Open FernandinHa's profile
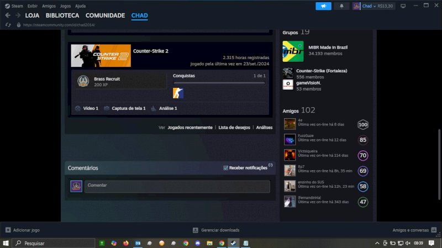The width and height of the screenshot is (442, 248). [x=309, y=198]
